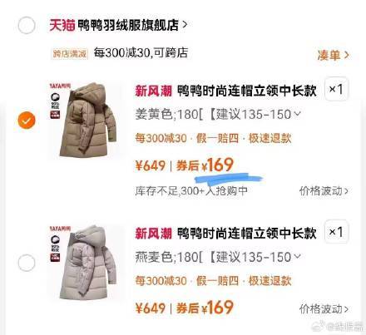Click the 天猫 logo badge

pos(62,25)
